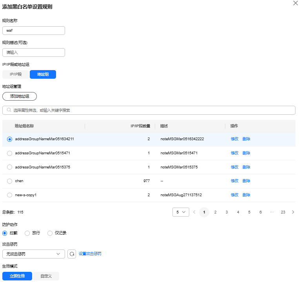The width and height of the screenshot is (299, 282).
Task: Go to next page using right arrow
Action: 293,212
